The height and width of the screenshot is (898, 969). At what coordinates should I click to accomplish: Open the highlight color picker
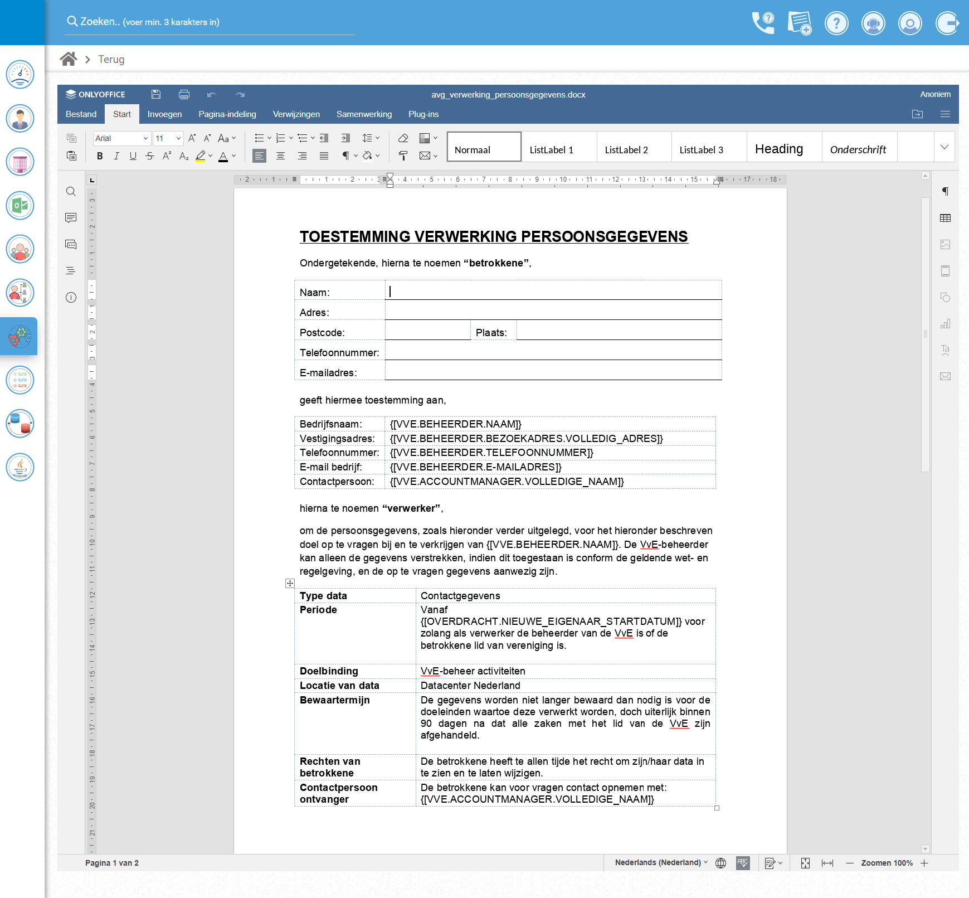click(211, 156)
